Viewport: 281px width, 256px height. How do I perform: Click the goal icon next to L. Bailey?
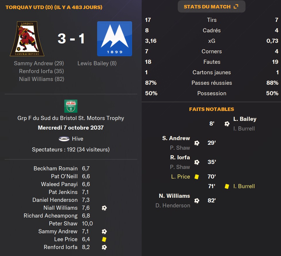point(227,124)
